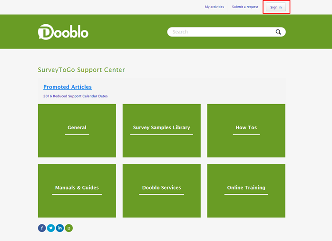332x241 pixels.
Task: Open 2016 Reduced Support Calendar Dates article
Action: (75, 96)
